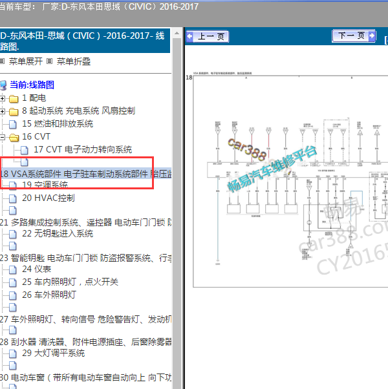Click the 当前:线路图 heading link
The height and width of the screenshot is (389, 388).
pos(32,85)
